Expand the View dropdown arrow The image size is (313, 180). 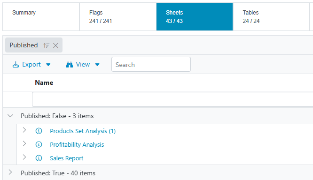97,65
